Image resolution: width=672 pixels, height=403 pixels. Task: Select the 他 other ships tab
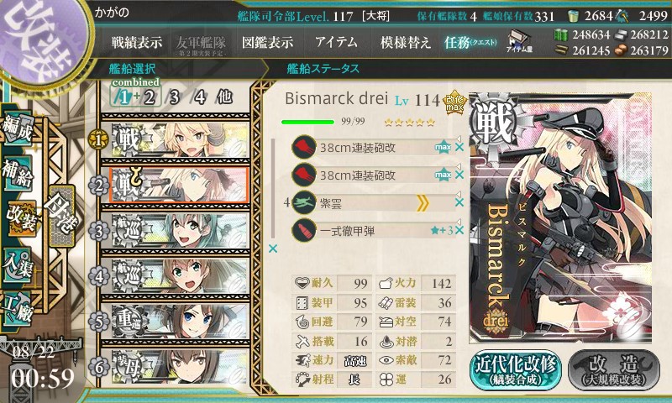[224, 97]
